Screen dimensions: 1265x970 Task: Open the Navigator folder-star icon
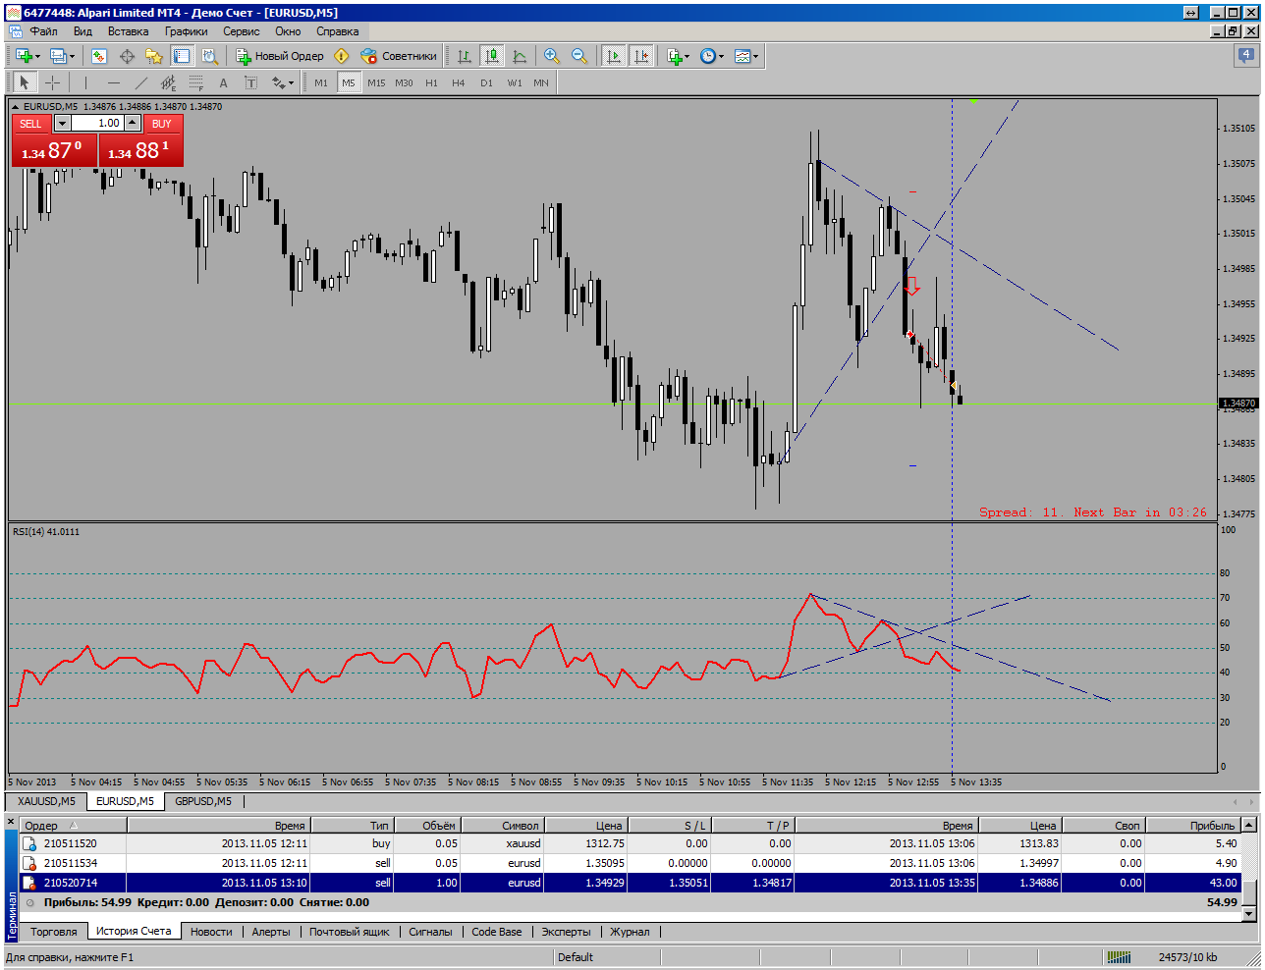click(154, 56)
